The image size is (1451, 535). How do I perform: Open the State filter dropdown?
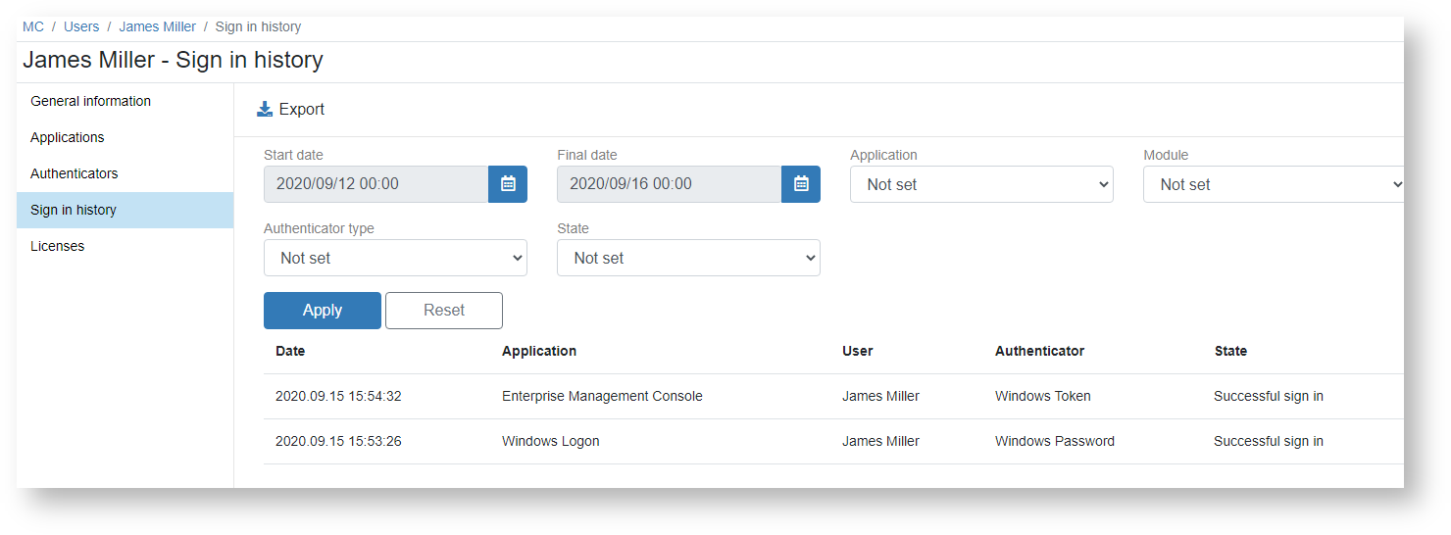coord(688,259)
